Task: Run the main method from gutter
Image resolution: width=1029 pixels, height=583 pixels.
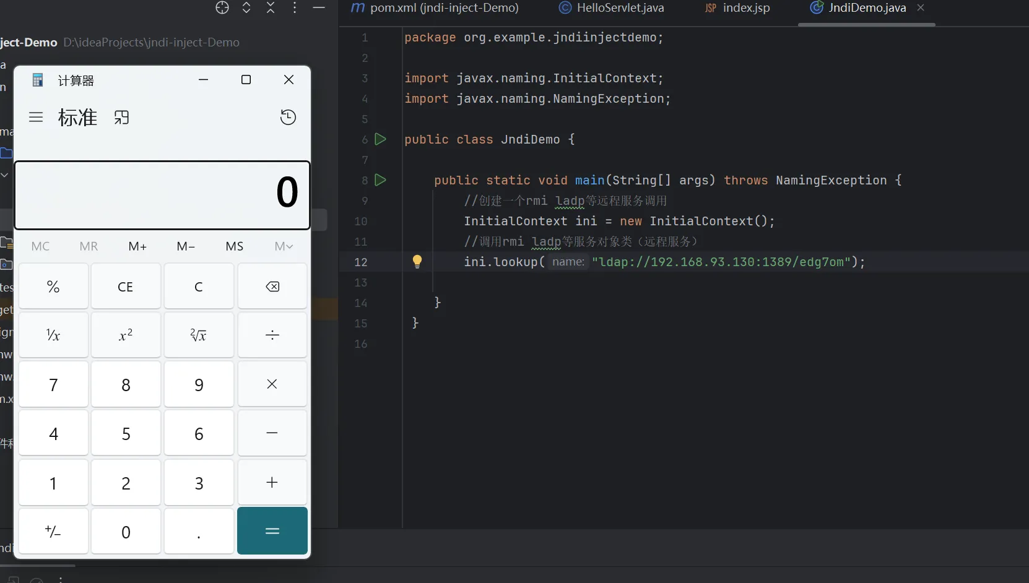Action: click(381, 180)
